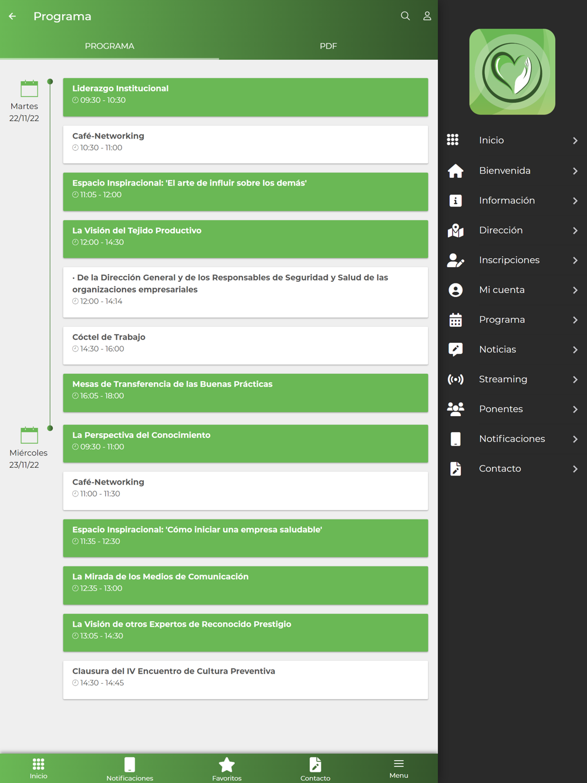
Task: Click the Martes timeline dot marker
Action: pos(50,82)
